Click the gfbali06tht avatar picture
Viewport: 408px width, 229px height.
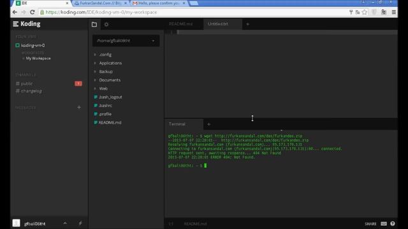pyautogui.click(x=16, y=223)
